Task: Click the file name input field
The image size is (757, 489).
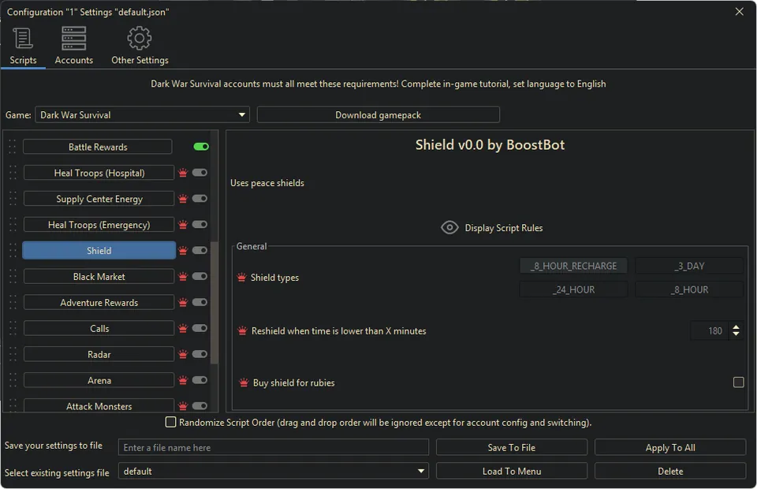Action: click(x=274, y=447)
